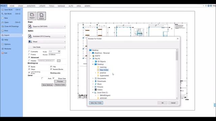Enable the Frame checkbox
The height and width of the screenshot is (121, 216).
tap(29, 54)
